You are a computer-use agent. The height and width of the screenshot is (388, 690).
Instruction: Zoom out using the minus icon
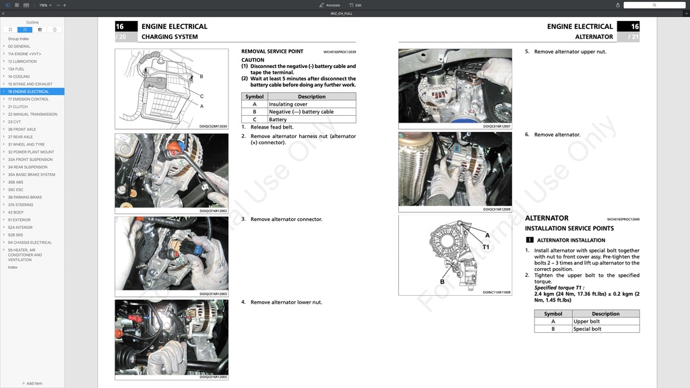pyautogui.click(x=58, y=5)
